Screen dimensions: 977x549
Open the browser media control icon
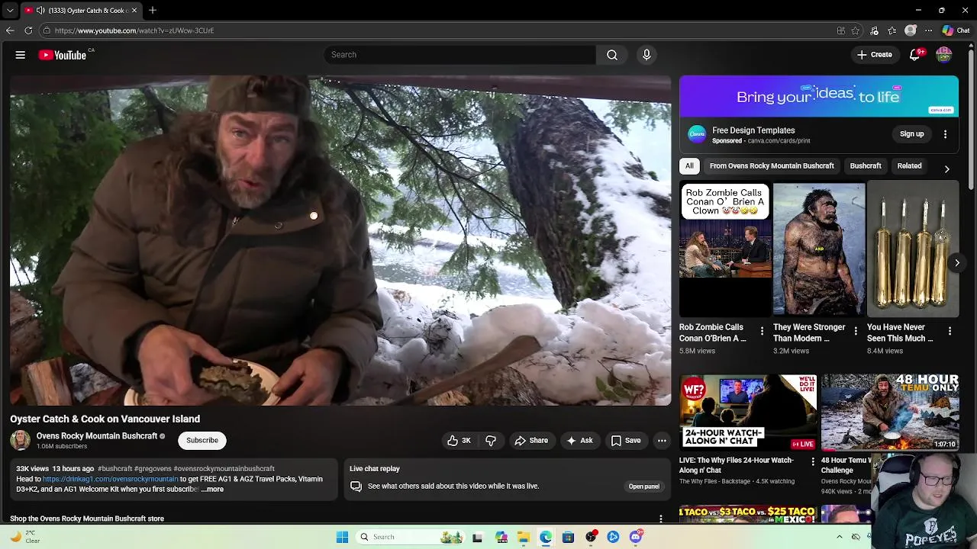click(874, 30)
